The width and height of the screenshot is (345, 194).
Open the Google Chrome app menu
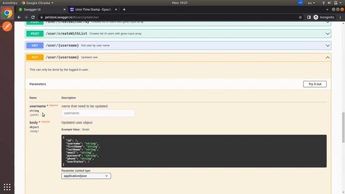pos(38,3)
